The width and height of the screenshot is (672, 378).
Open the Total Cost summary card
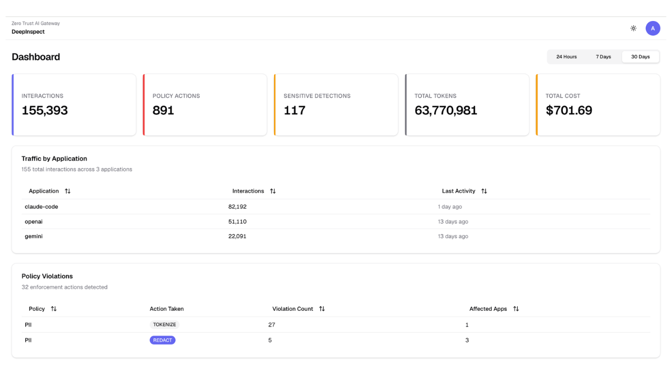(x=598, y=105)
